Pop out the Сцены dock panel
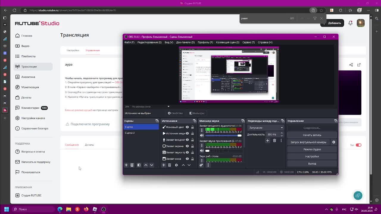Viewport: 381px width, 214px height. tap(157, 121)
